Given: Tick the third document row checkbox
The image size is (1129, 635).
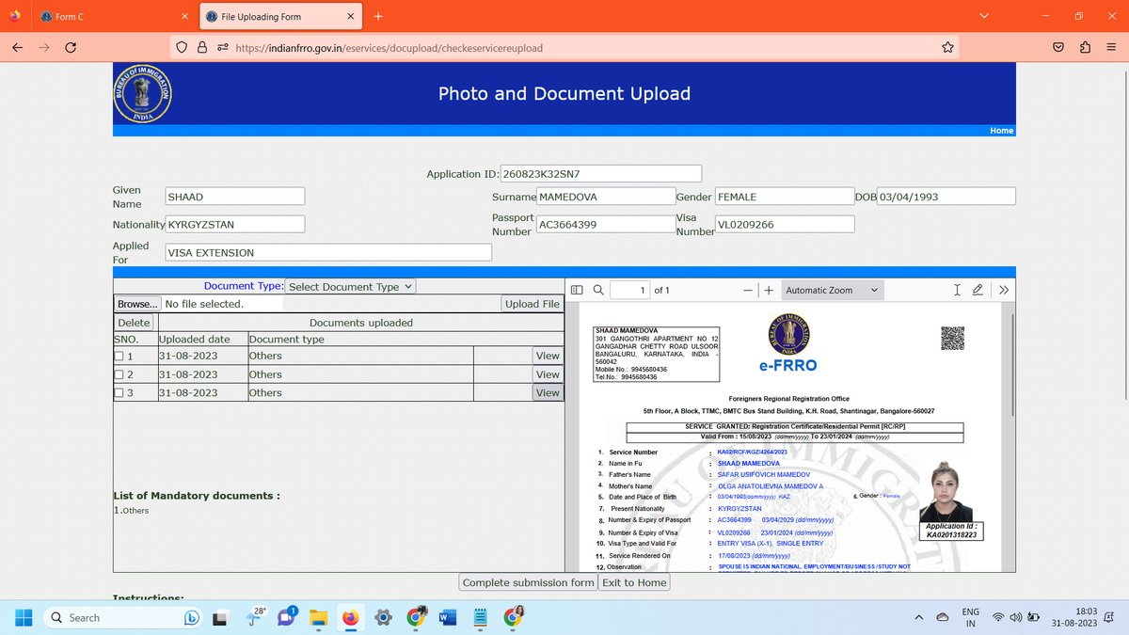Looking at the screenshot, I should (x=118, y=392).
